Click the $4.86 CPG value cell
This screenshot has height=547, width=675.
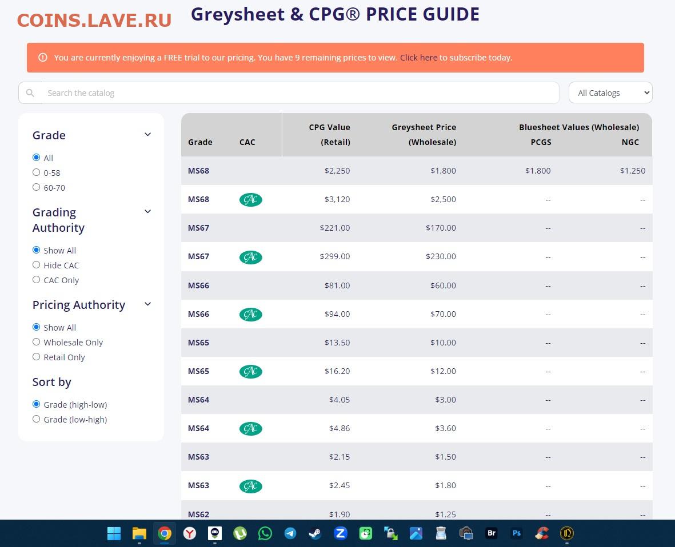pyautogui.click(x=340, y=428)
